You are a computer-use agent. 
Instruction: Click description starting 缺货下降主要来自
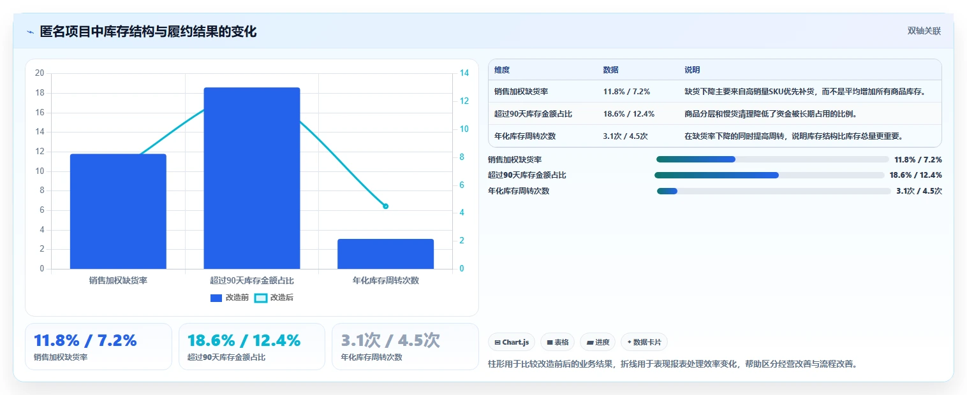(x=805, y=91)
